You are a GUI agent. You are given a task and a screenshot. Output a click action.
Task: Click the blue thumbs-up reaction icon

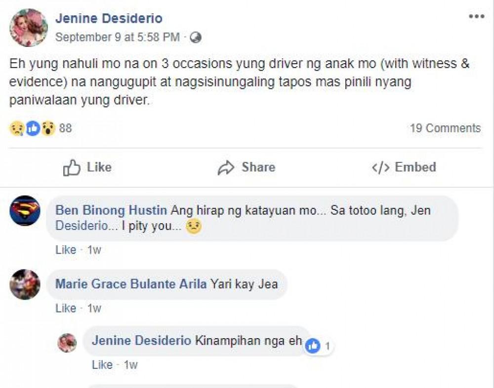pos(33,129)
